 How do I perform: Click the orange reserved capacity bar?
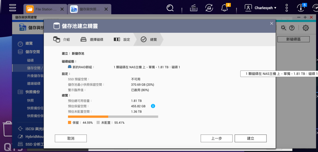tap(88, 117)
